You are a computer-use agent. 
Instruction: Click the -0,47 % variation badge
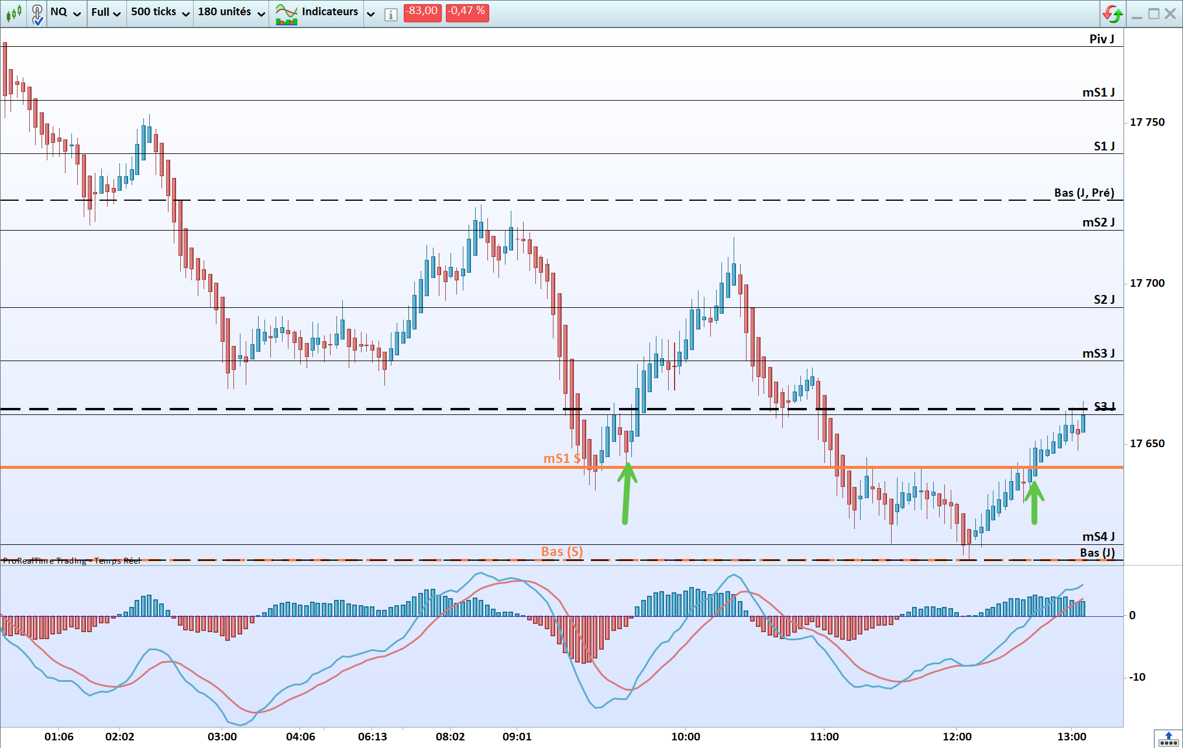click(x=467, y=12)
